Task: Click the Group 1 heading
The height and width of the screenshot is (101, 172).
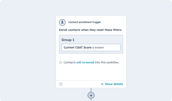Action: pyautogui.click(x=68, y=40)
